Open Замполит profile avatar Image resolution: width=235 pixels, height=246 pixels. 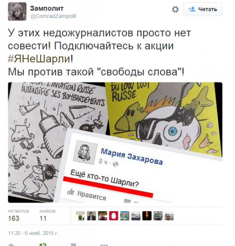click(17, 11)
